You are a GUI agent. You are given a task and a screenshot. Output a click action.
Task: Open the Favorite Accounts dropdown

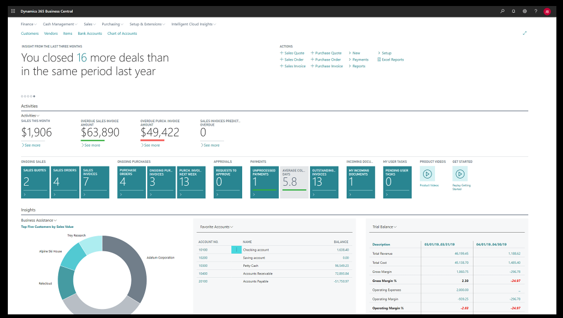click(216, 227)
